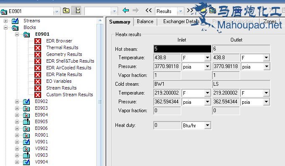Open the Results form dropdown
The image size is (285, 166).
pos(180,11)
